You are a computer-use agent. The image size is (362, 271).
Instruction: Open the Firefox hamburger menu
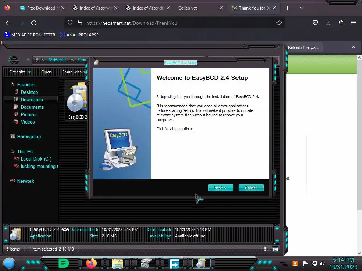[x=354, y=23]
